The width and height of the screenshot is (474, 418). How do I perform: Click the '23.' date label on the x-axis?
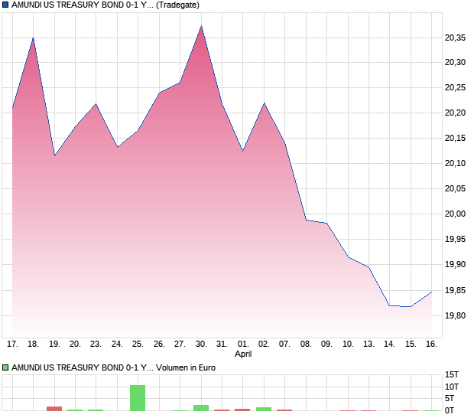click(x=96, y=345)
